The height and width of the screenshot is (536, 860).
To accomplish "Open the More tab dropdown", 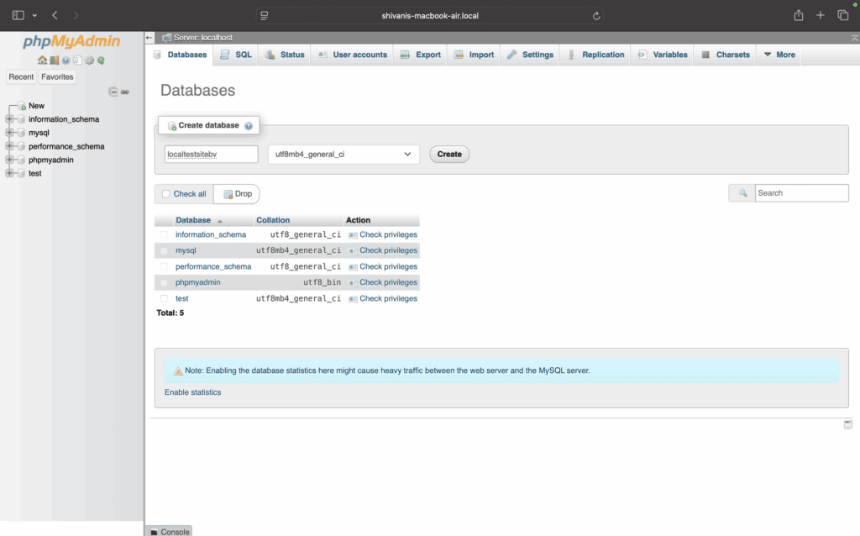I will [779, 55].
